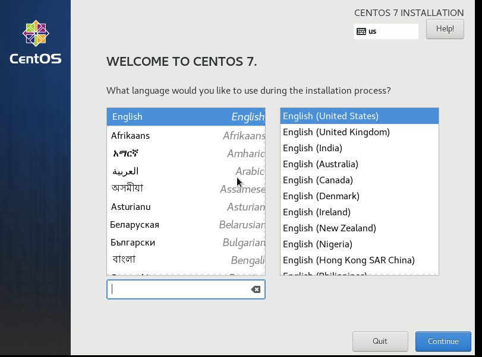Choose English (Nigeria) locale
Image resolution: width=482 pixels, height=357 pixels.
360,244
